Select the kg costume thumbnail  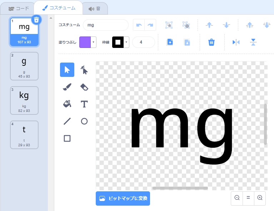click(24, 99)
